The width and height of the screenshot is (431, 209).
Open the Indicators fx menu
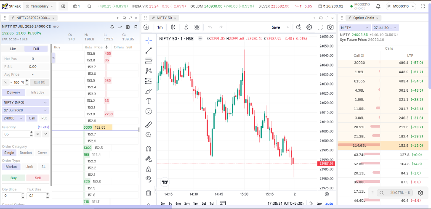[x=186, y=27]
